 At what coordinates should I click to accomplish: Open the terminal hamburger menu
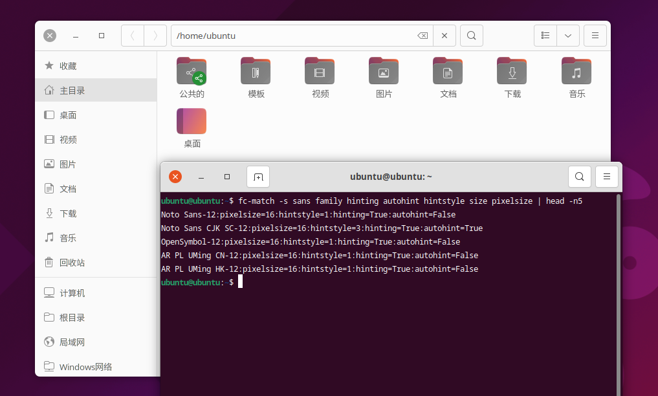coord(607,177)
